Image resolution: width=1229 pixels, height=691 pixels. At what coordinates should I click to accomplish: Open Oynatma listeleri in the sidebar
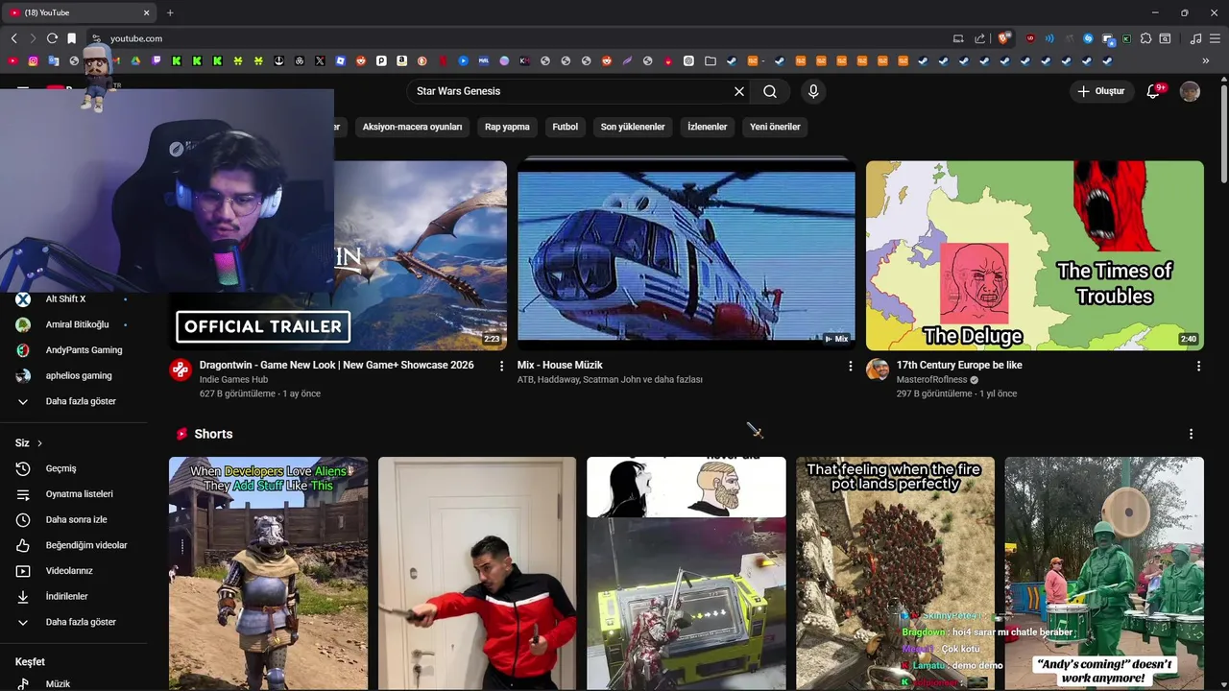80,494
